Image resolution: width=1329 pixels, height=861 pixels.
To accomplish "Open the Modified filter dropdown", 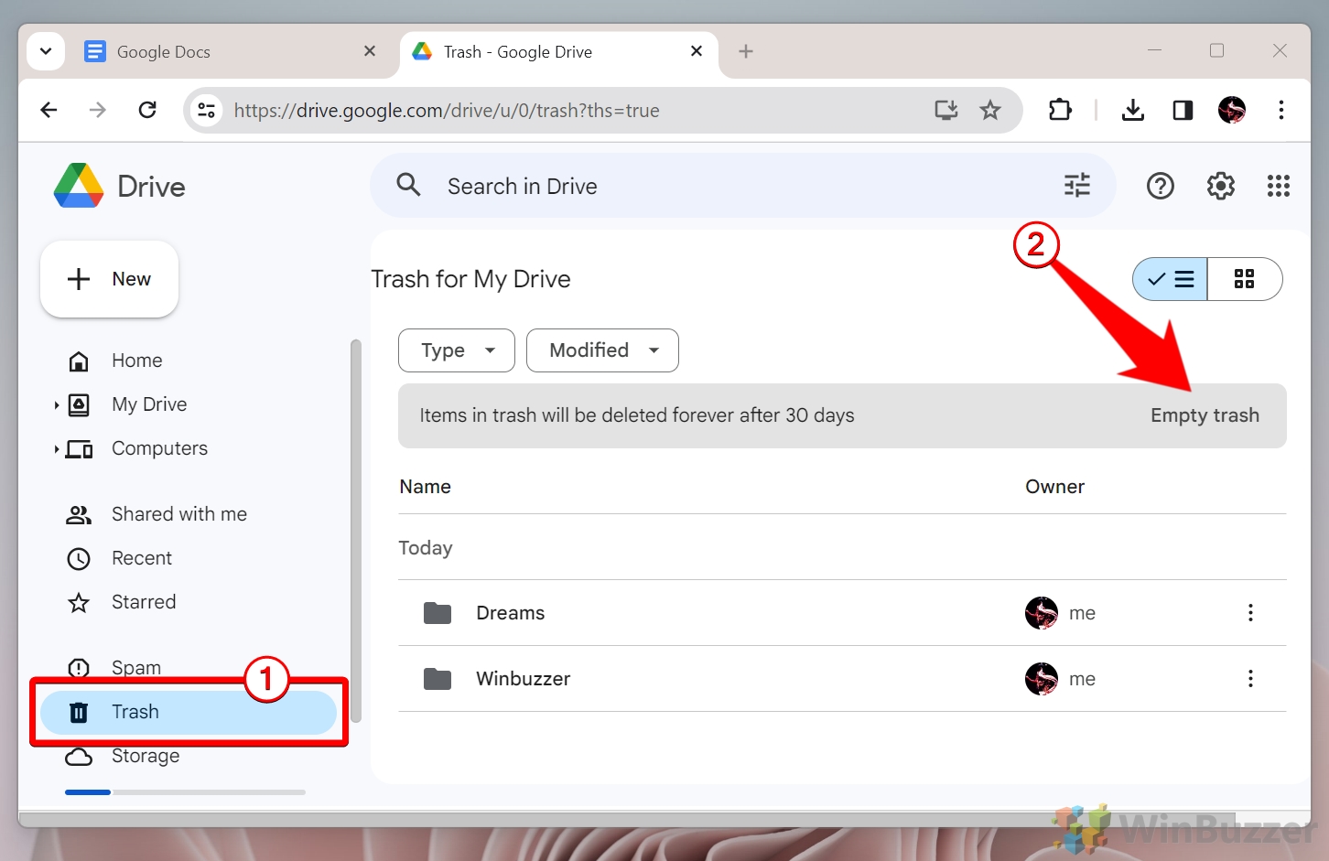I will [602, 350].
